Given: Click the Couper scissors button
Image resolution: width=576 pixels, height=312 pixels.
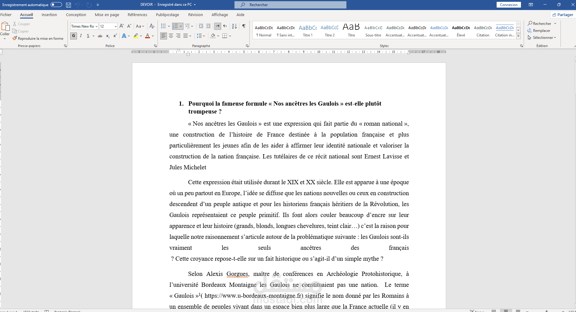Looking at the screenshot, I should coord(21,24).
